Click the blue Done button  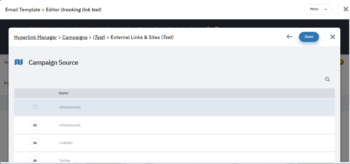pos(309,37)
